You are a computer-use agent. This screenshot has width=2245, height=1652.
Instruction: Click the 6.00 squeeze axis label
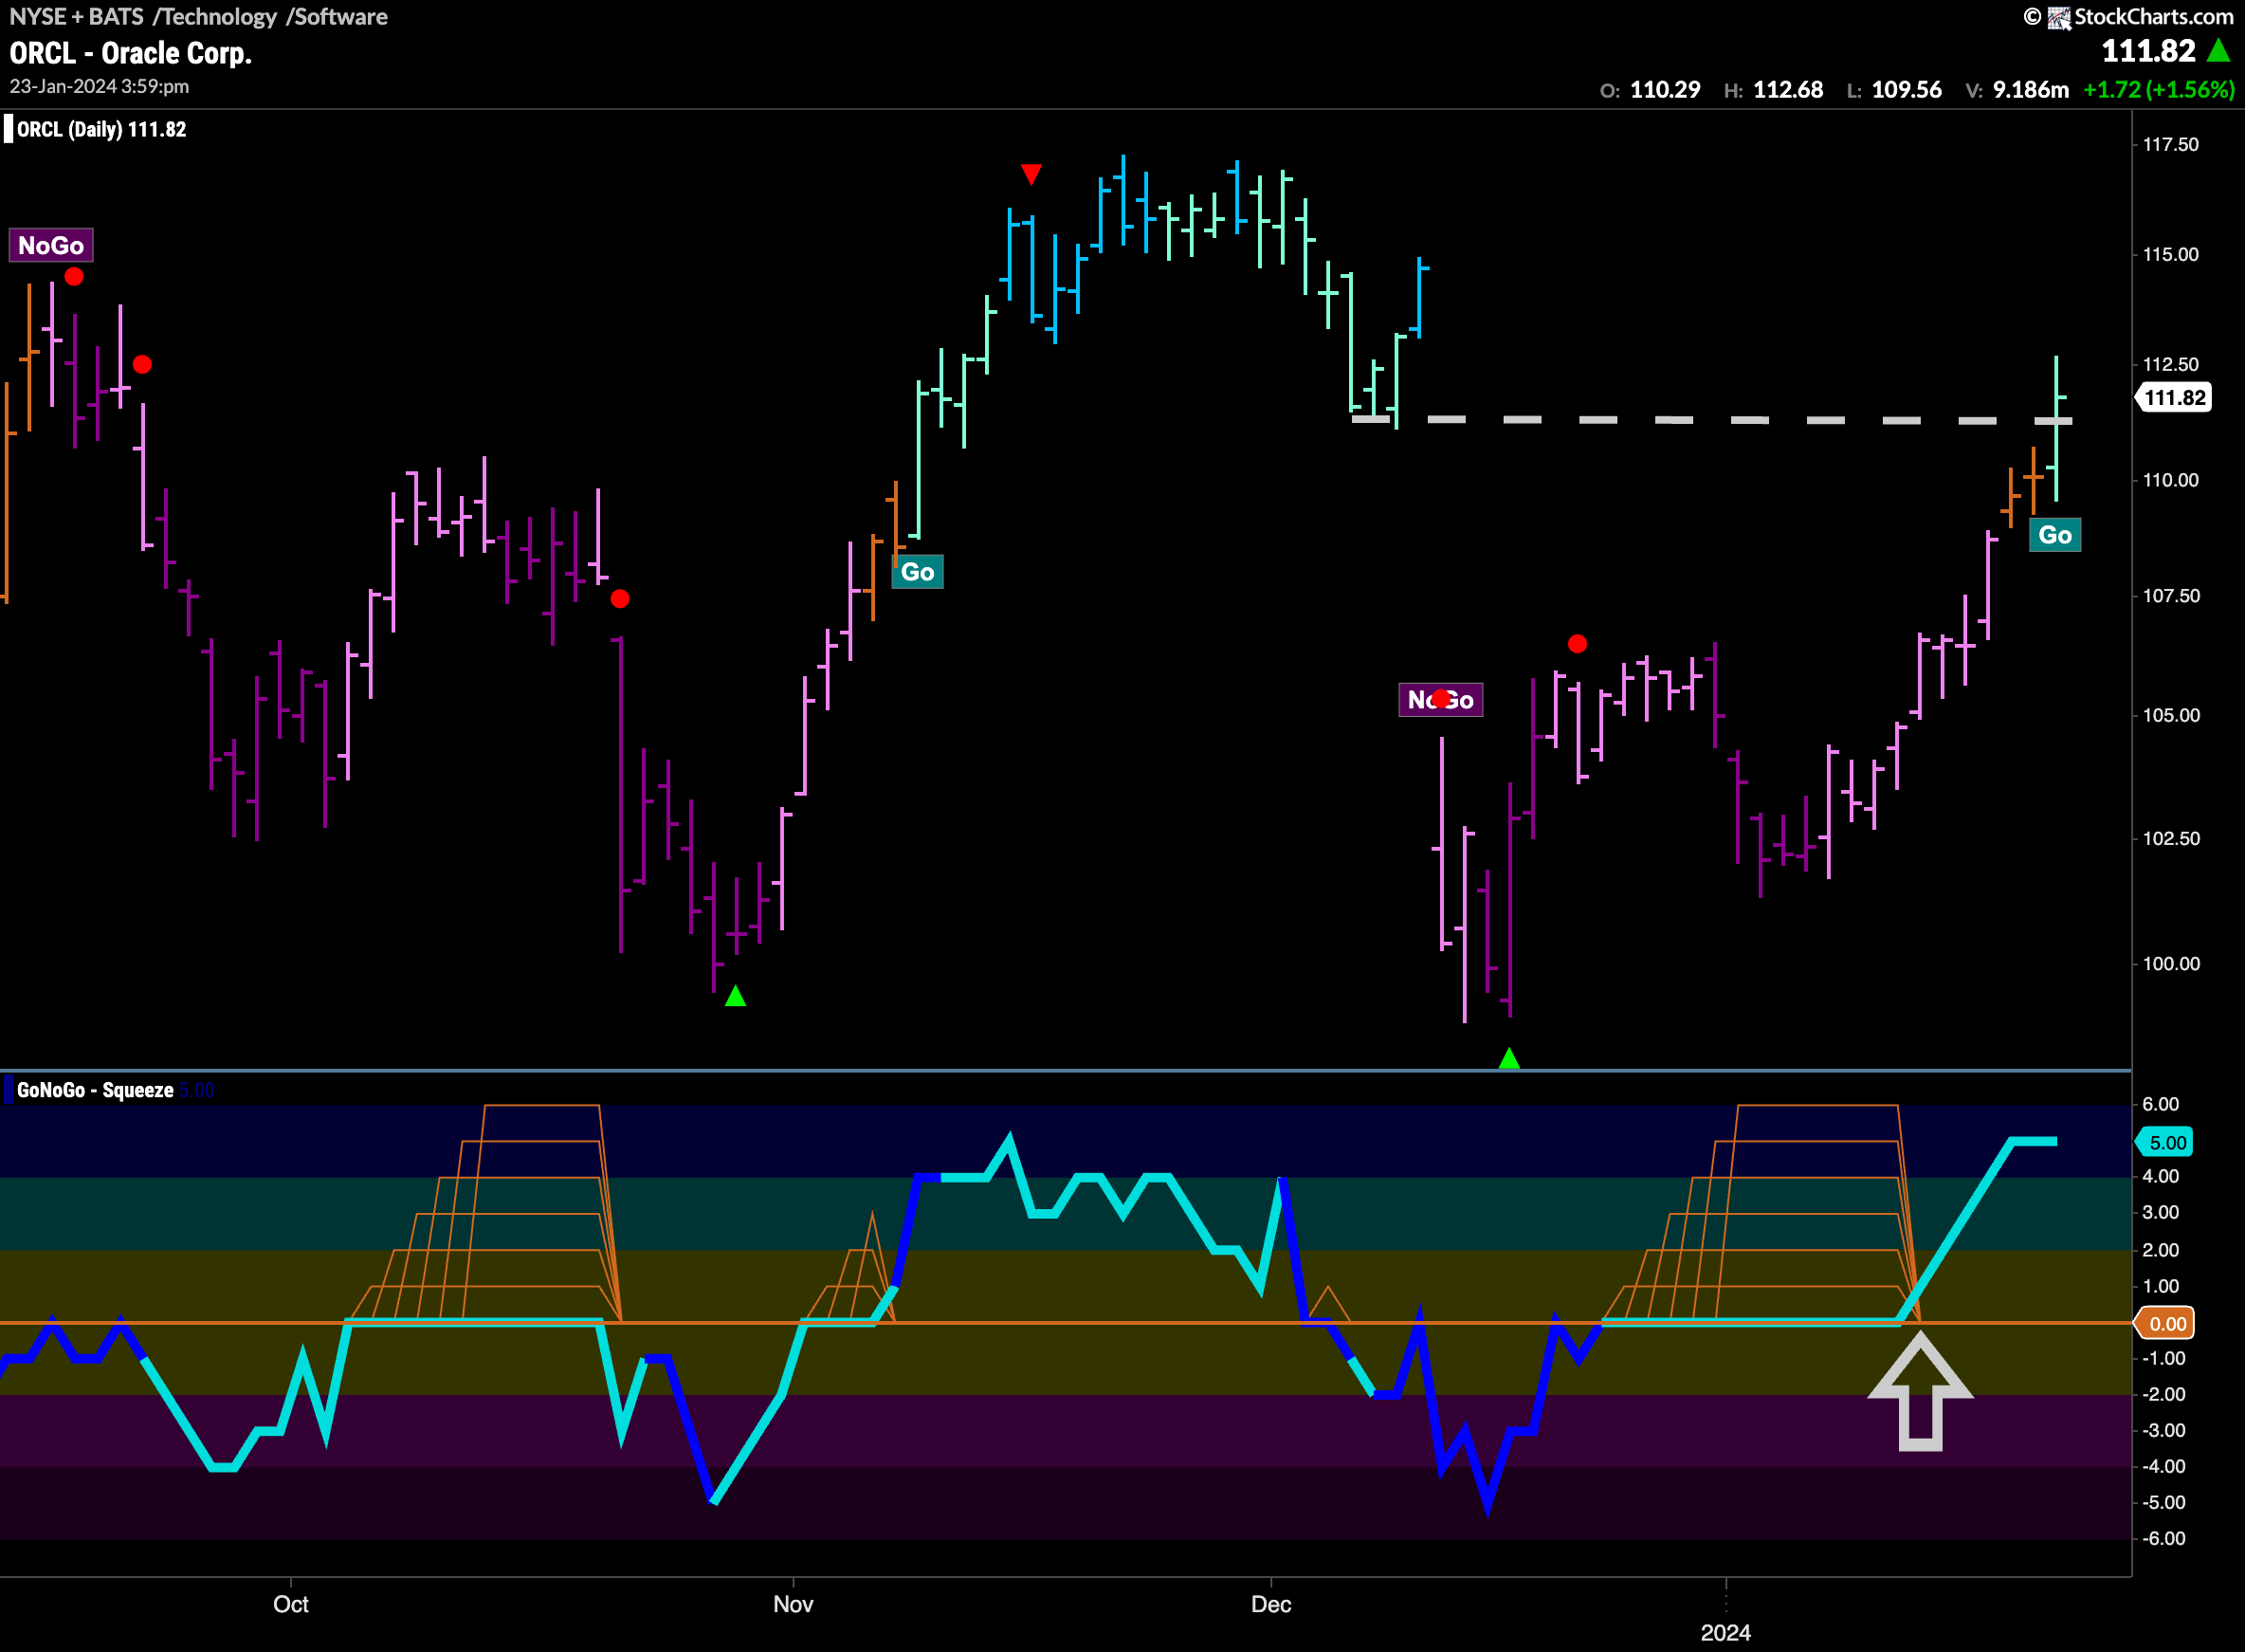pyautogui.click(x=2160, y=1104)
